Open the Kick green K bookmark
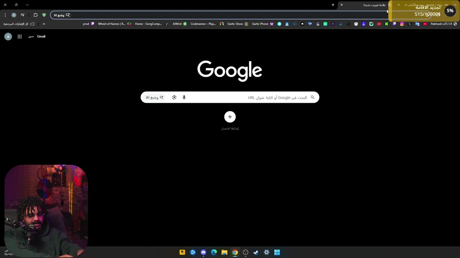This screenshot has height=258, width=460. pos(386,24)
